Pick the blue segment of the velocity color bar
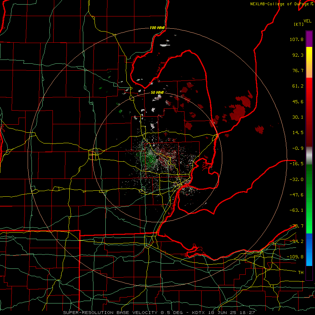Screen dimensions: 315x315 (x=309, y=250)
